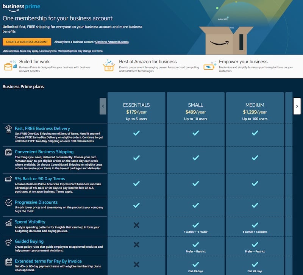
Task: Click the Guided Buying policy icon
Action: tap(8, 243)
